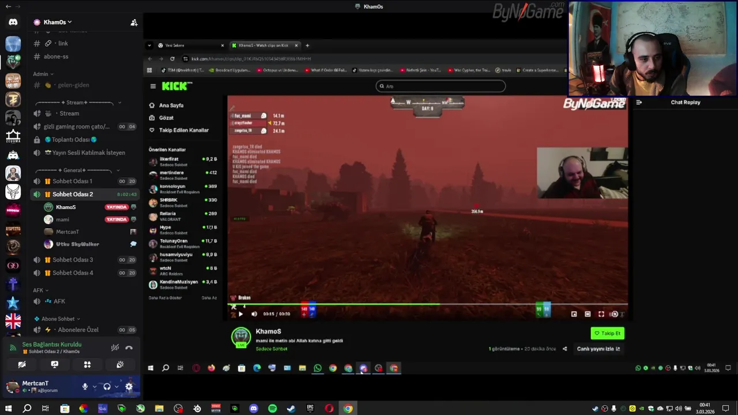Collapse the Abone Sohbet category

click(x=57, y=319)
